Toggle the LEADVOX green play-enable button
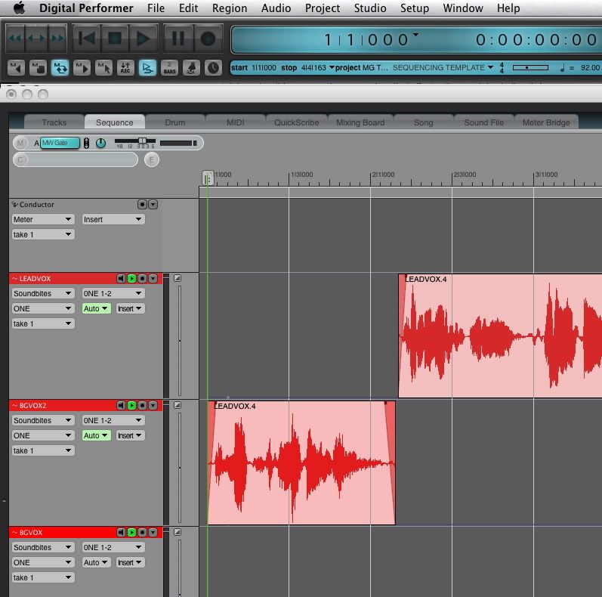 131,278
